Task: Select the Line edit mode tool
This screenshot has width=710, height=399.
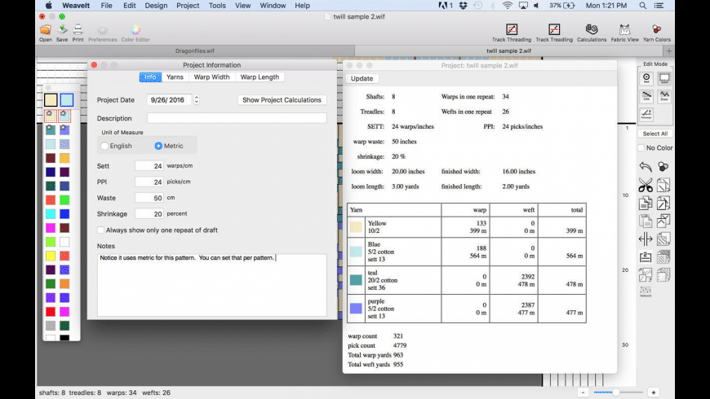Action: tap(646, 97)
